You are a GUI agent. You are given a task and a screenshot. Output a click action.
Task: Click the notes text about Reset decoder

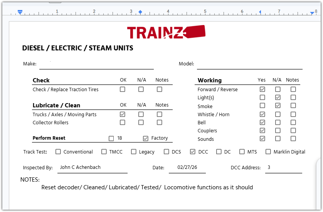tap(147, 187)
